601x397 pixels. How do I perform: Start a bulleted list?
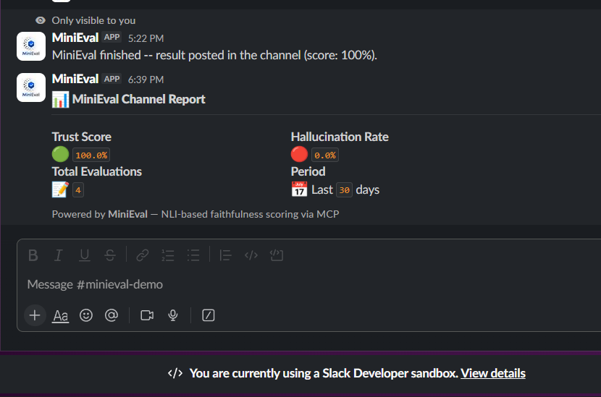(x=193, y=255)
